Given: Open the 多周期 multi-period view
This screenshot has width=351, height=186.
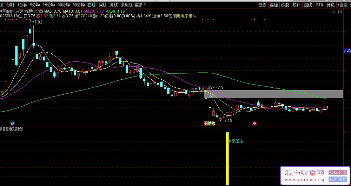Looking at the screenshot, I should 126,5.
